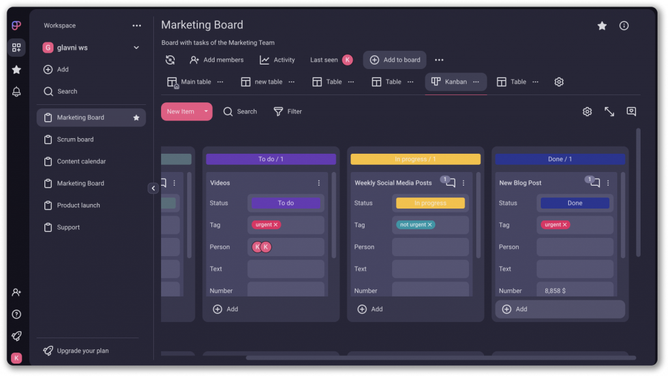Click the board info icon
This screenshot has width=668, height=376.
(624, 25)
